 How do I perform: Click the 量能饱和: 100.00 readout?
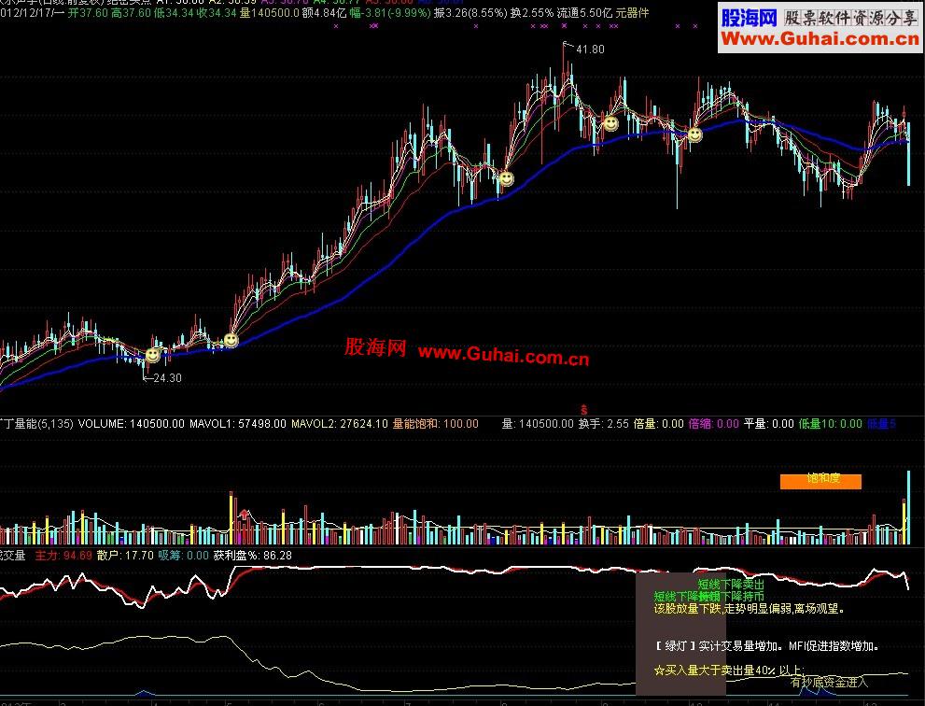436,424
